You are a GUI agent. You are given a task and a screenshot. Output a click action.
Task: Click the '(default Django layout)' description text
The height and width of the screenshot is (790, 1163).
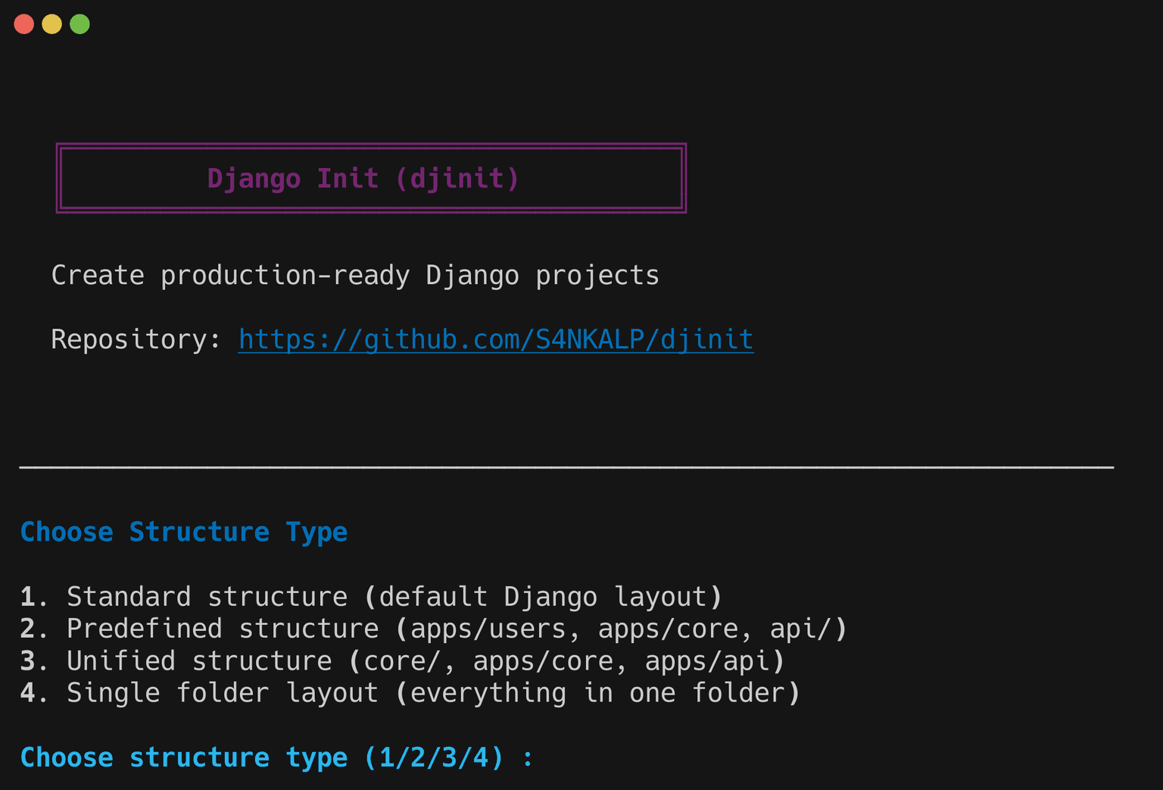tap(543, 597)
